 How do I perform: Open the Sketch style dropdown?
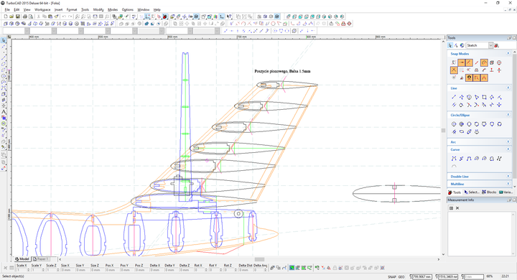490,45
